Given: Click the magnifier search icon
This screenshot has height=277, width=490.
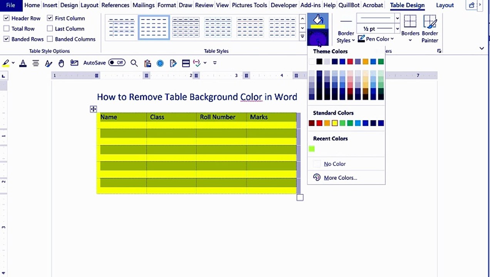Looking at the screenshot, I should [134, 63].
